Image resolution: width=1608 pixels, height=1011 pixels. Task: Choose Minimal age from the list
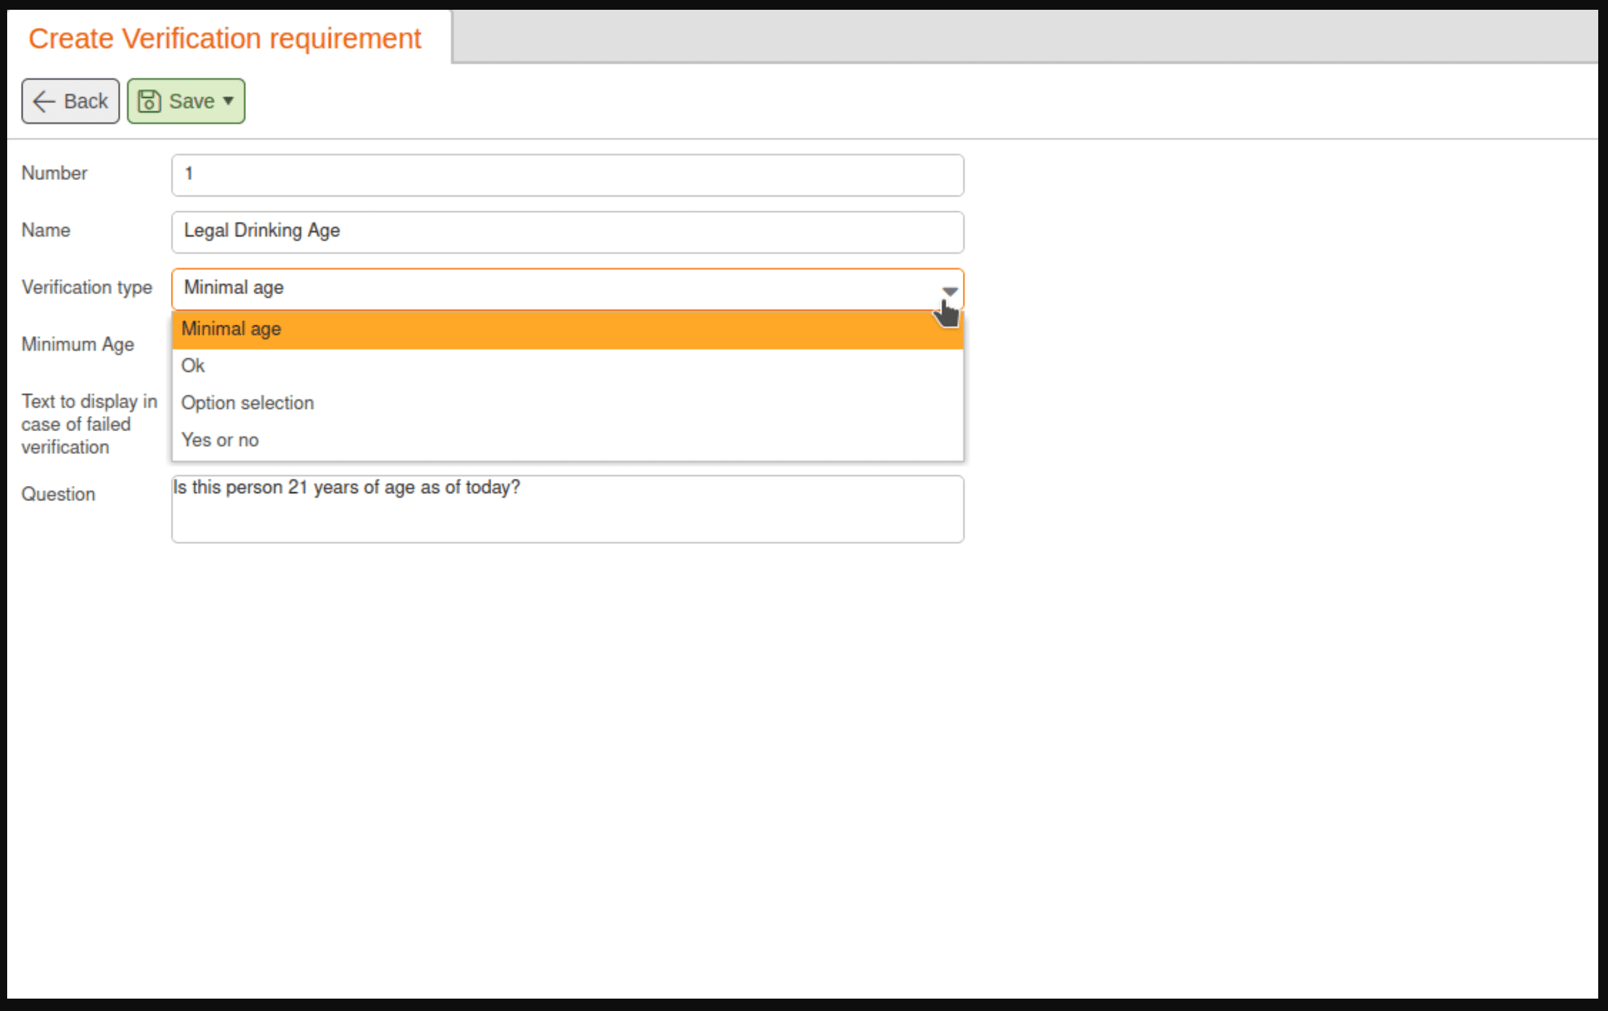tap(568, 329)
